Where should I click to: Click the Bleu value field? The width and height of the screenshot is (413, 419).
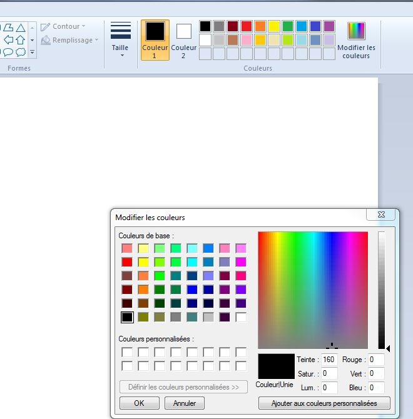point(376,388)
